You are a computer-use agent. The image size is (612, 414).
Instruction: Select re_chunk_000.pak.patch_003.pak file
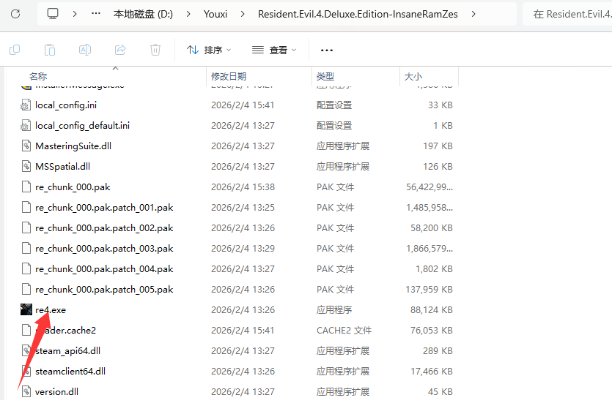[x=103, y=248]
